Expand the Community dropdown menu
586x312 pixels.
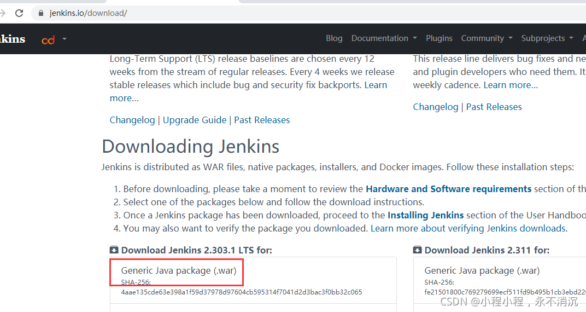(x=487, y=38)
